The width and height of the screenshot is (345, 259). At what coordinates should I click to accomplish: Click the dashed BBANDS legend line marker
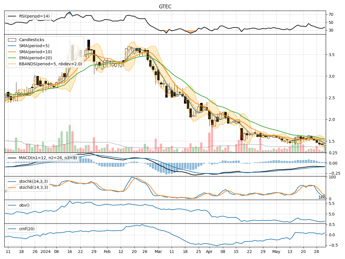click(12, 64)
